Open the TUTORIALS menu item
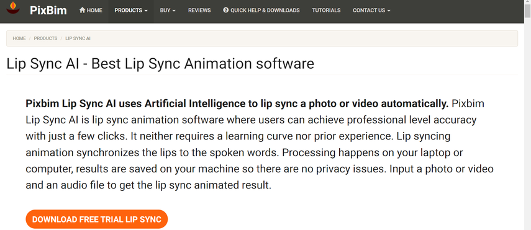Screen dimensions: 531x230 [326, 10]
